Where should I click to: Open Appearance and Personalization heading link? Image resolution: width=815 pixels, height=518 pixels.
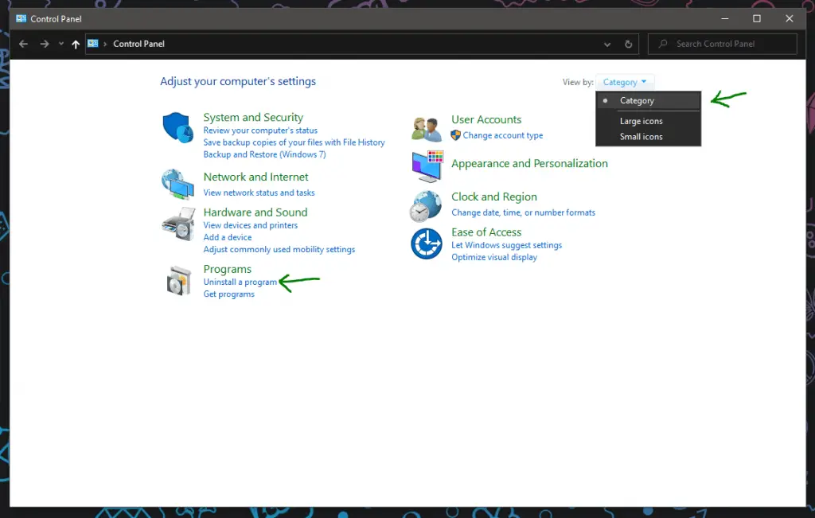tap(529, 164)
